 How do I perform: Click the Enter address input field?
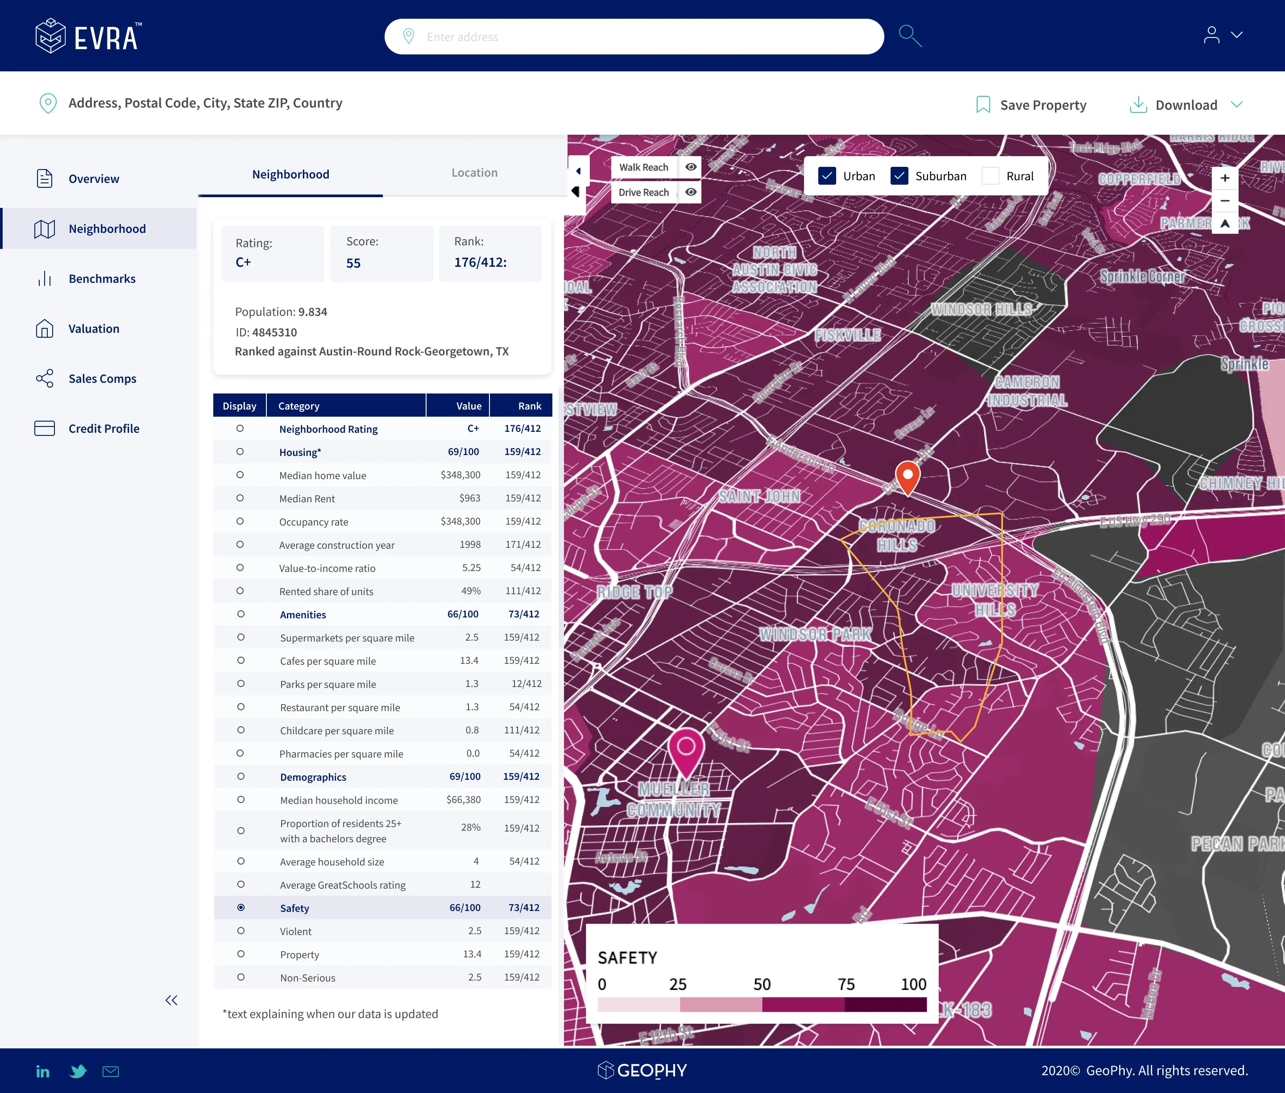click(634, 37)
